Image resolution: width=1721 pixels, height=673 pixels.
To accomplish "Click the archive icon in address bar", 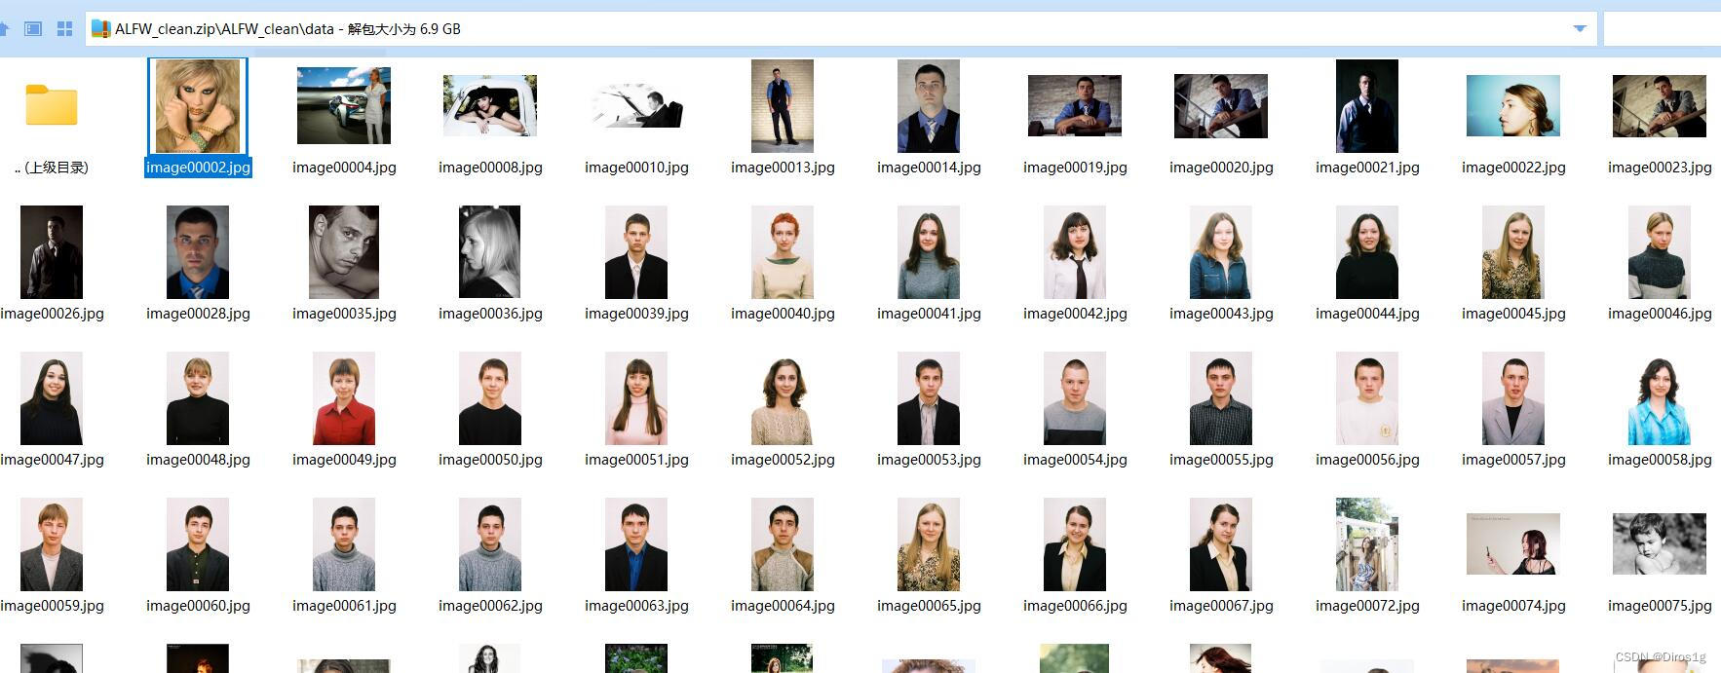I will tap(100, 29).
